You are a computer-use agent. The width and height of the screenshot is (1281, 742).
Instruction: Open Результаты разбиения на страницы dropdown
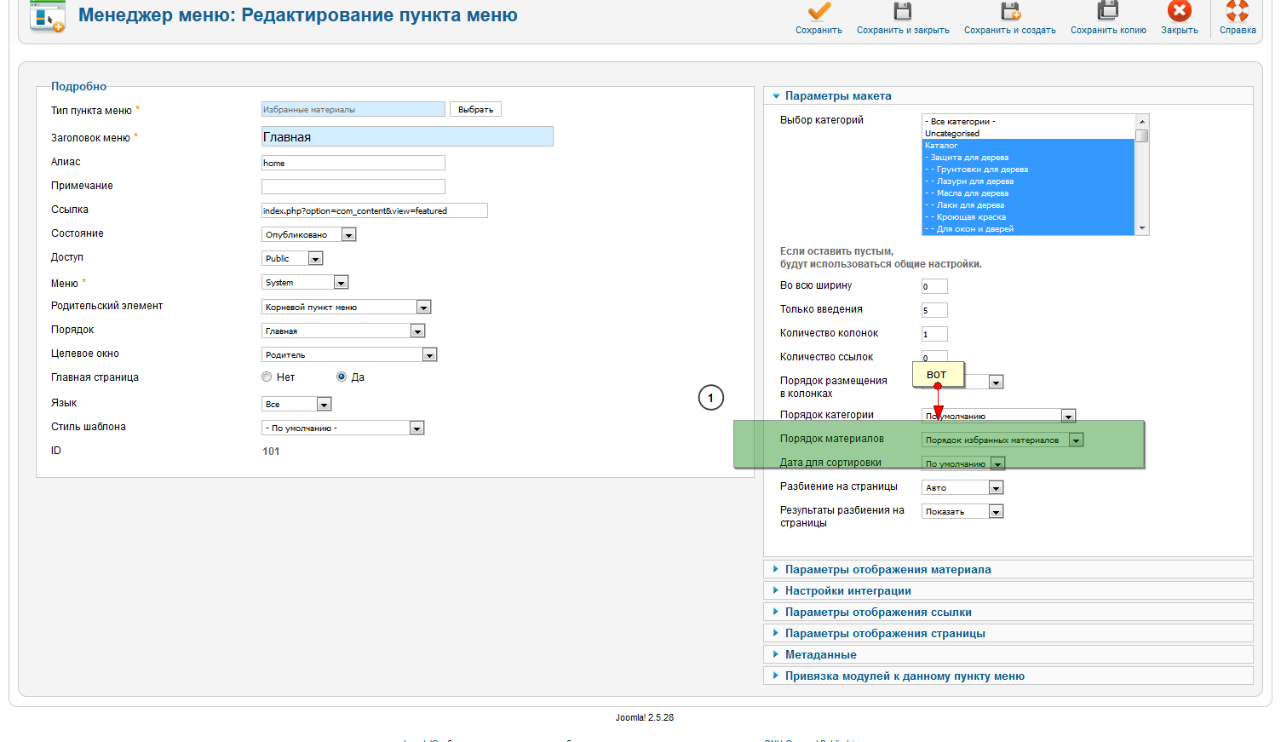(962, 511)
